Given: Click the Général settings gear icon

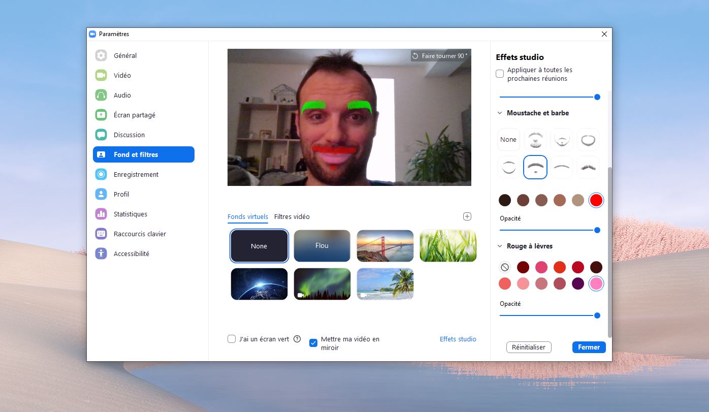Looking at the screenshot, I should point(101,55).
